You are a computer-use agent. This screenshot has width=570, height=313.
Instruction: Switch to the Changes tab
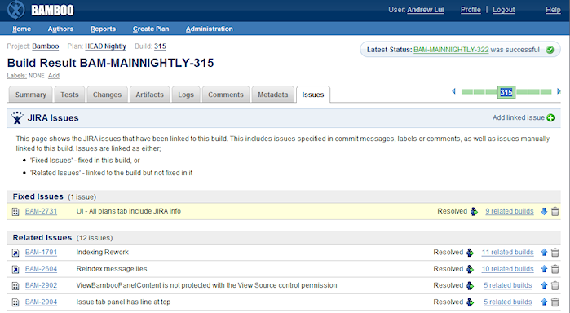pos(107,95)
